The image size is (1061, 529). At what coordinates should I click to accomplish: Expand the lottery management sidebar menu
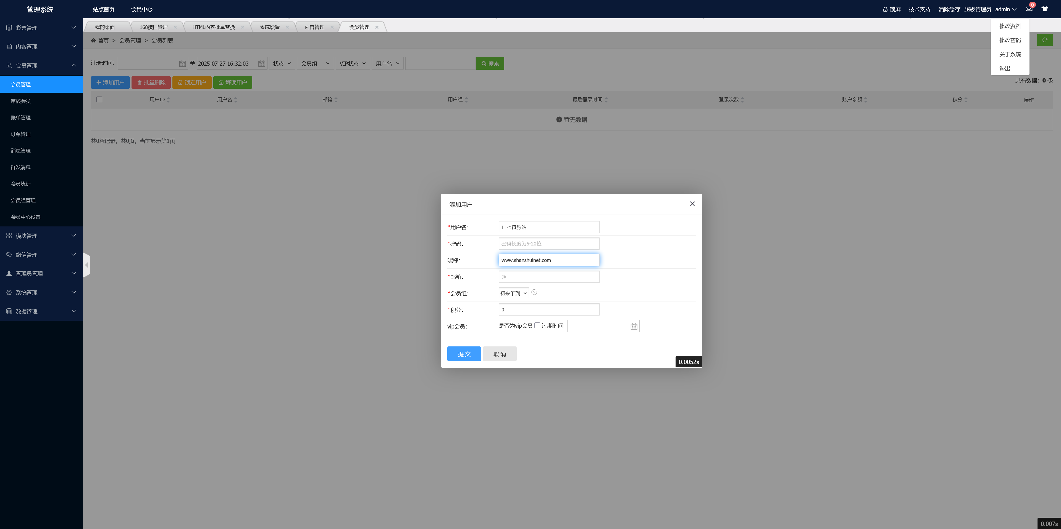41,28
